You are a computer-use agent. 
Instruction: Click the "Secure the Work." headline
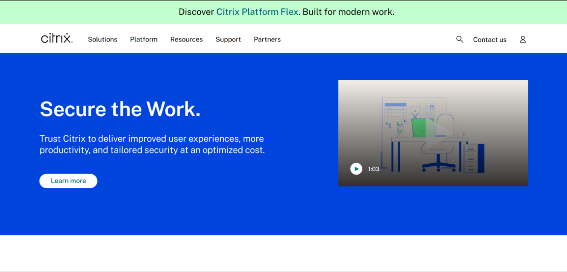pos(120,109)
